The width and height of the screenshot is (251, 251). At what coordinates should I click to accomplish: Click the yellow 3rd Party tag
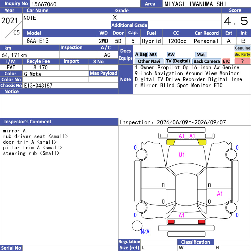point(242,54)
